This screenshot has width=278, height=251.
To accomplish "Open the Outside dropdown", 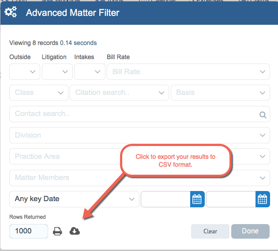I will [x=25, y=71].
